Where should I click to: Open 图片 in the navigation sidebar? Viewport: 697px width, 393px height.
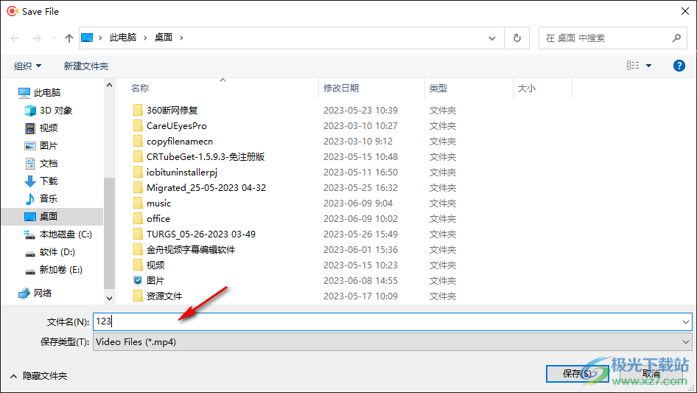(49, 145)
